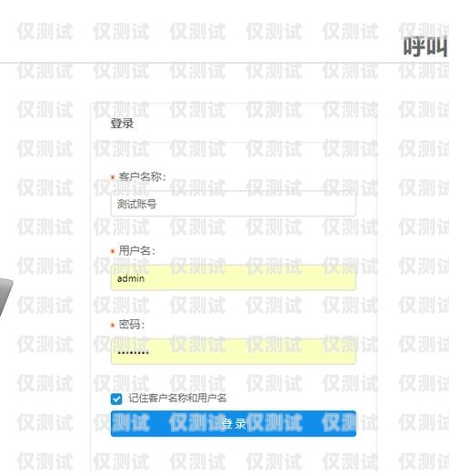Click the blue 登录 submit button
This screenshot has width=449, height=473.
(234, 424)
